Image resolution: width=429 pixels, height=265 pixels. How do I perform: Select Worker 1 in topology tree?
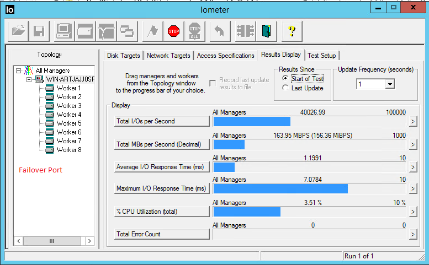click(x=68, y=88)
